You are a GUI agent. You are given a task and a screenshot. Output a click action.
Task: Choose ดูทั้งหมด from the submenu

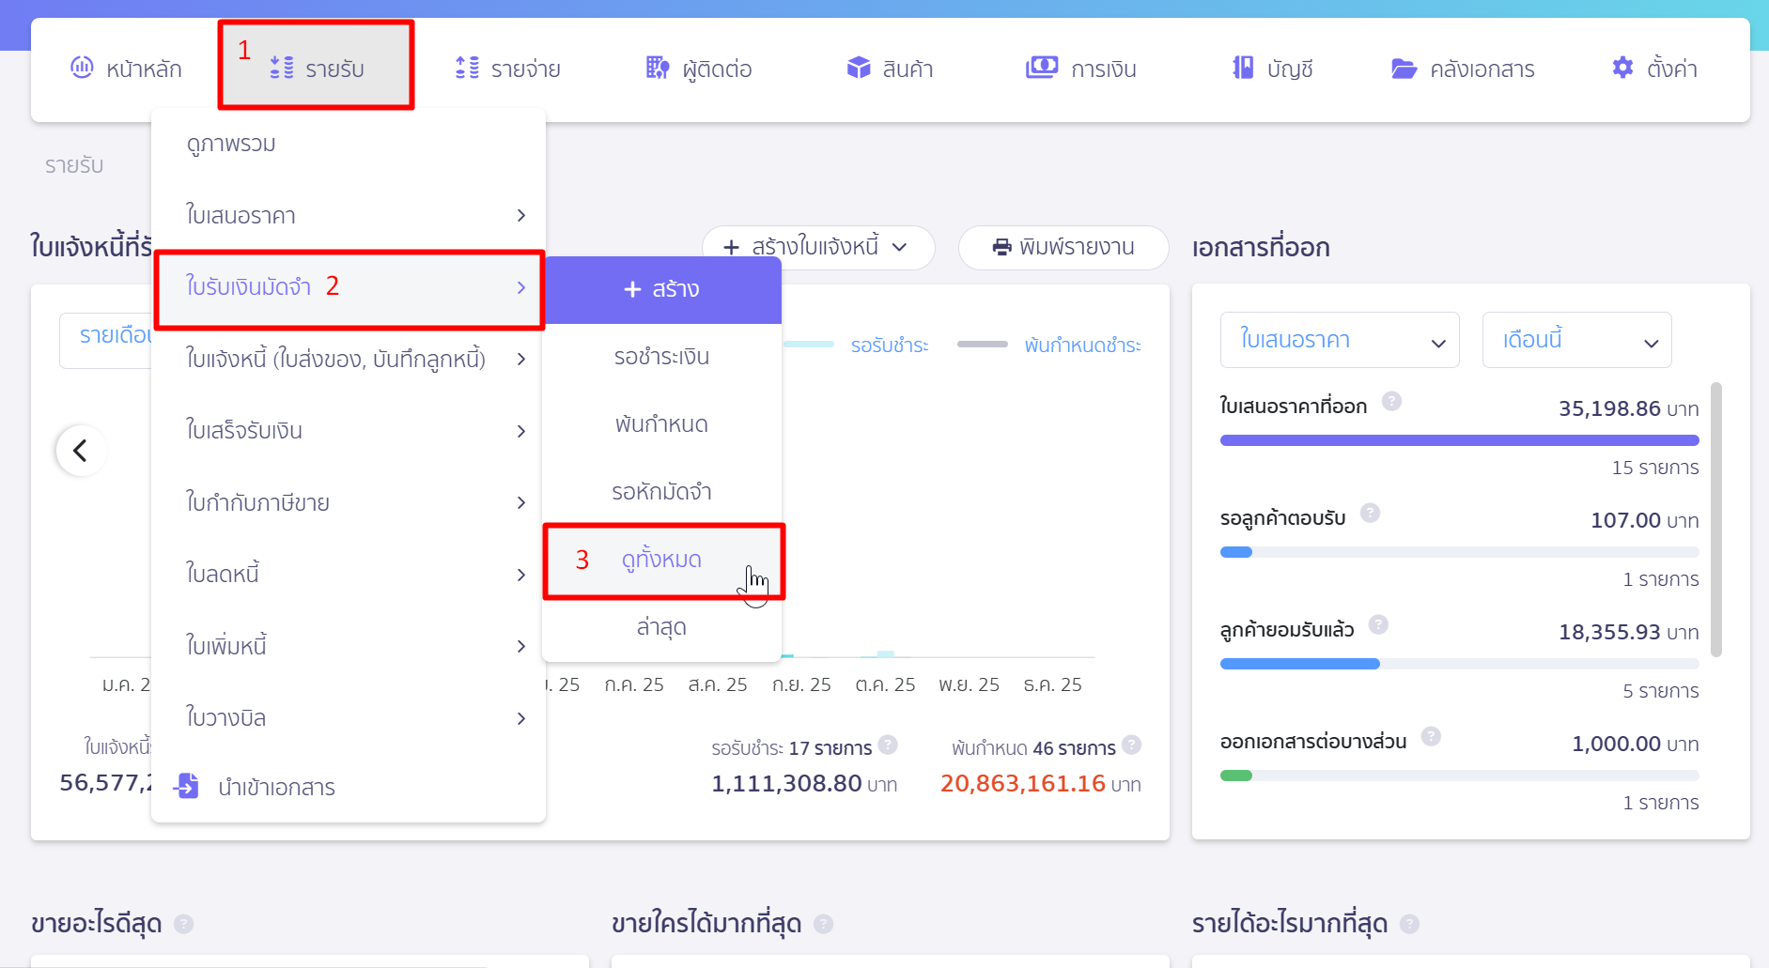point(662,559)
